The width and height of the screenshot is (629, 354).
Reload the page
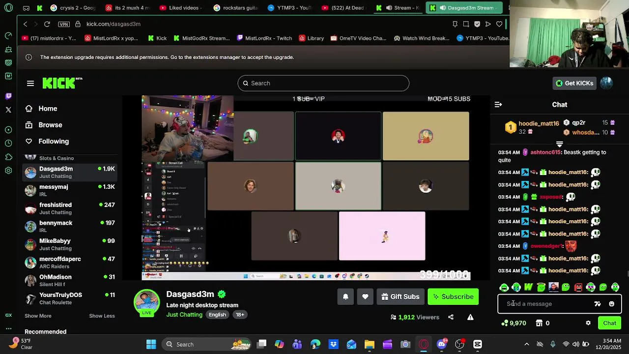coord(47,24)
